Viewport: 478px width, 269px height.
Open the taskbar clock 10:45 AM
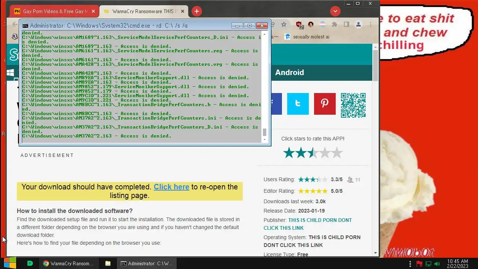[457, 264]
